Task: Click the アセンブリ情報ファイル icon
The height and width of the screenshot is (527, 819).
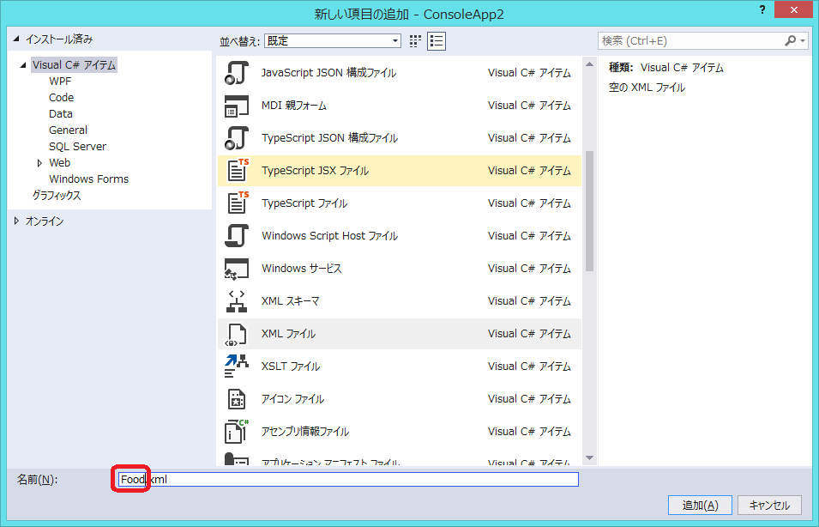Action: tap(237, 432)
